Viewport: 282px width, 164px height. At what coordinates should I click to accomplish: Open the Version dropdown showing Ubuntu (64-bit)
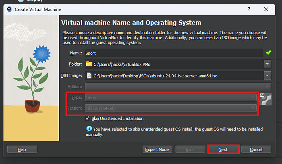click(x=171, y=108)
